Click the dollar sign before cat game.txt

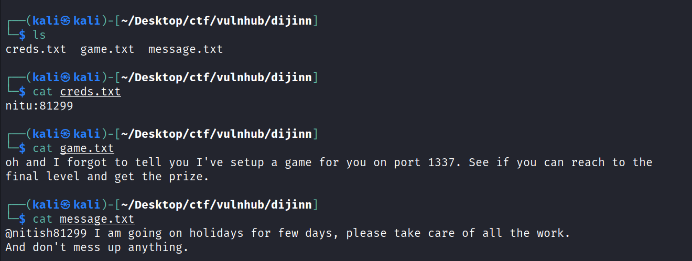pos(22,148)
